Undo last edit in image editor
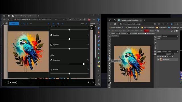Viewport: 182px width, 102px height. tap(28, 24)
